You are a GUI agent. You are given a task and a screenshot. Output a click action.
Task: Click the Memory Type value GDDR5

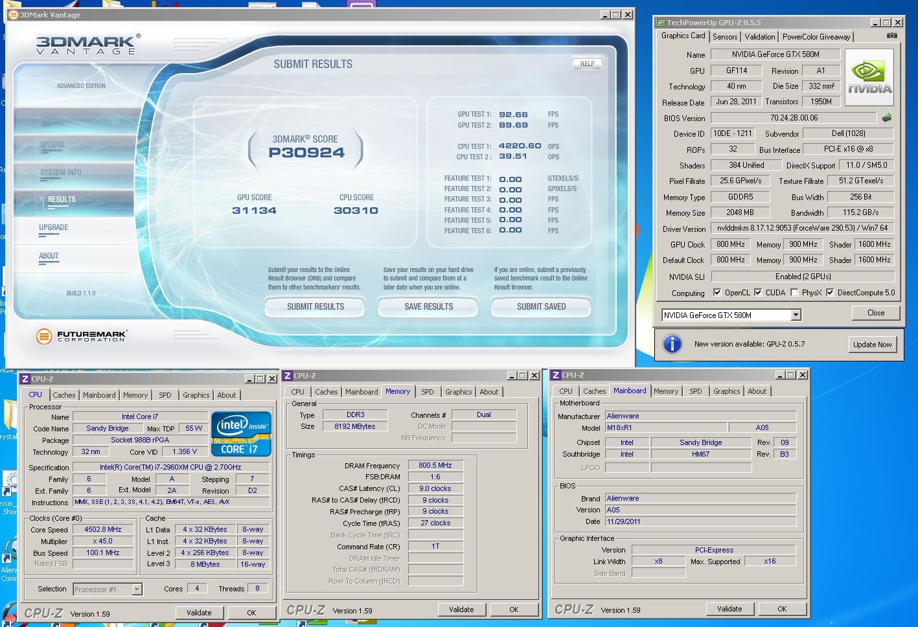[740, 197]
